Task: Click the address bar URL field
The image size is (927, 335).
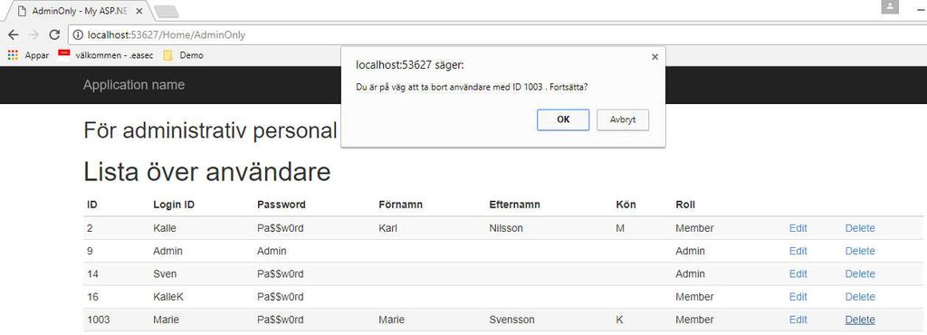Action: (497, 35)
